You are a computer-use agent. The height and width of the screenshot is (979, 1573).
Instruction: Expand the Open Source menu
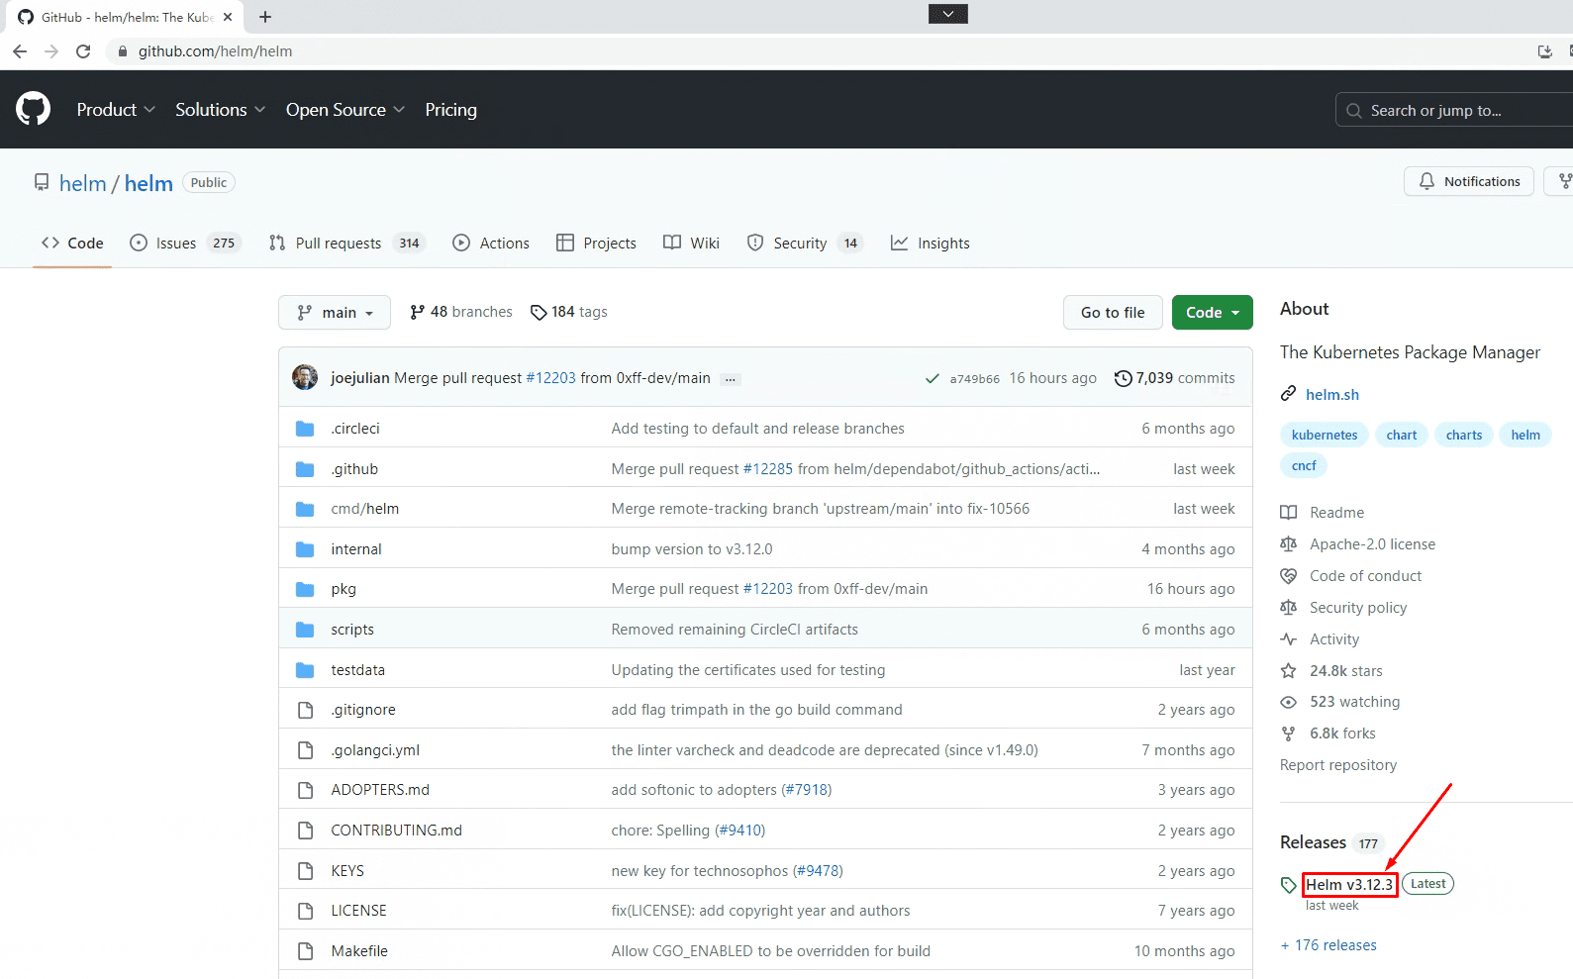coord(345,110)
